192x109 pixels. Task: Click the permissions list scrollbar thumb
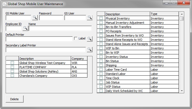pos(182,18)
